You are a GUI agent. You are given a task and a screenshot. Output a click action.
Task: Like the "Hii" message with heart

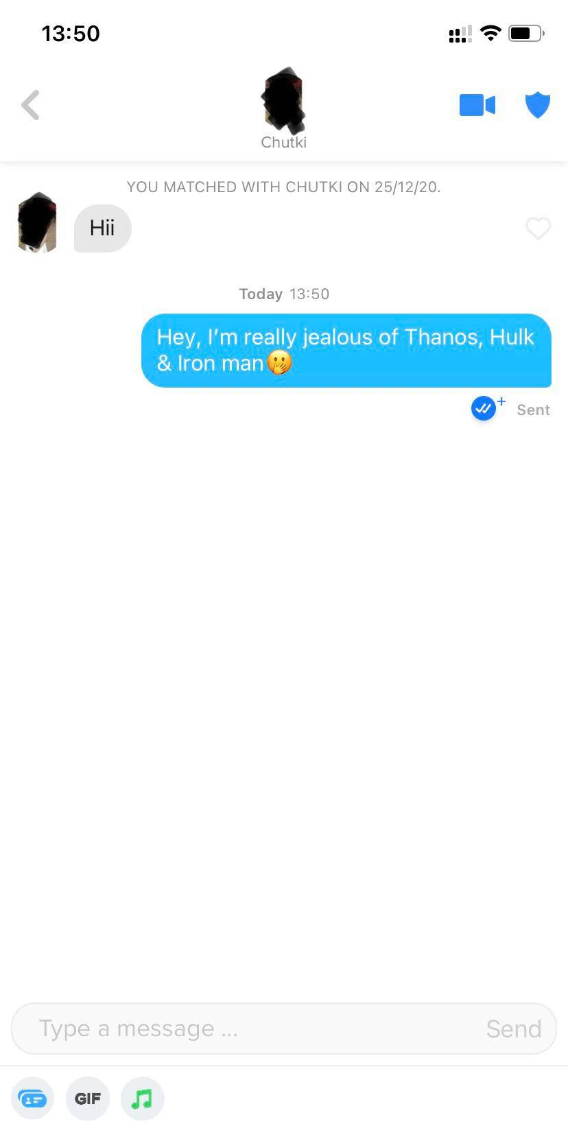[538, 228]
